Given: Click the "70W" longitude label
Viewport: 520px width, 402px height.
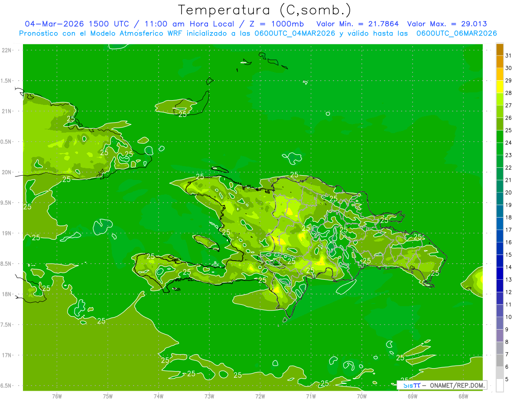Looking at the screenshot, I should (362, 396).
